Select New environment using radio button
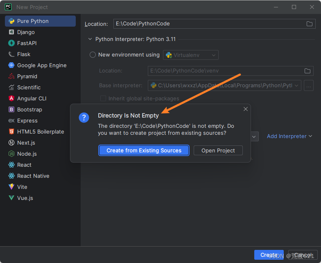This screenshot has height=263, width=321. [93, 55]
